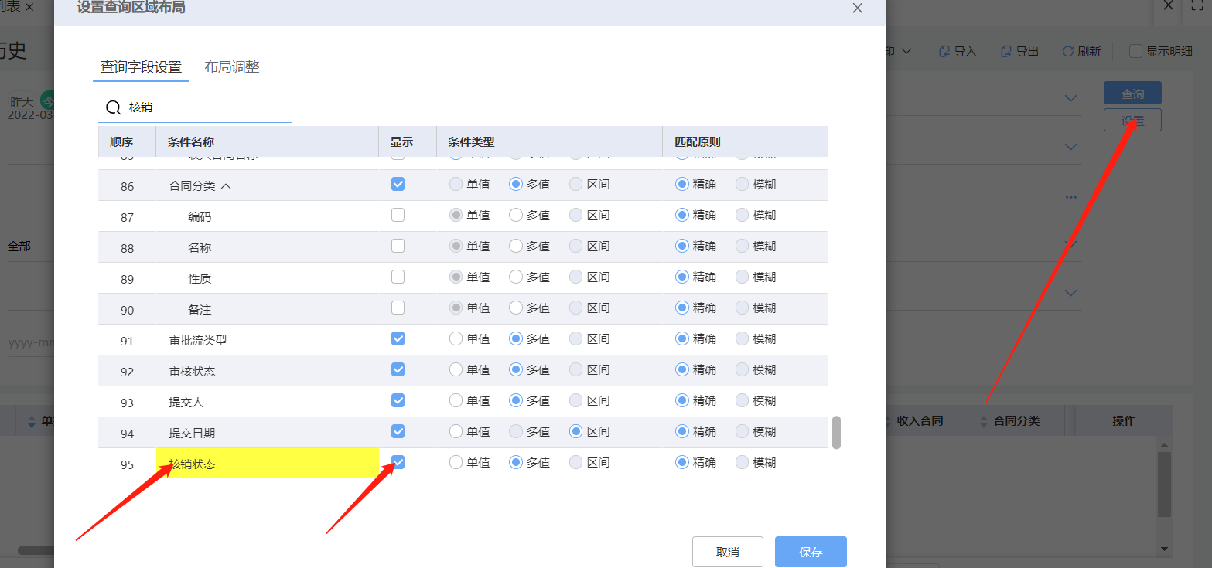Uncheck the 显示明细 checkbox

click(x=1134, y=51)
